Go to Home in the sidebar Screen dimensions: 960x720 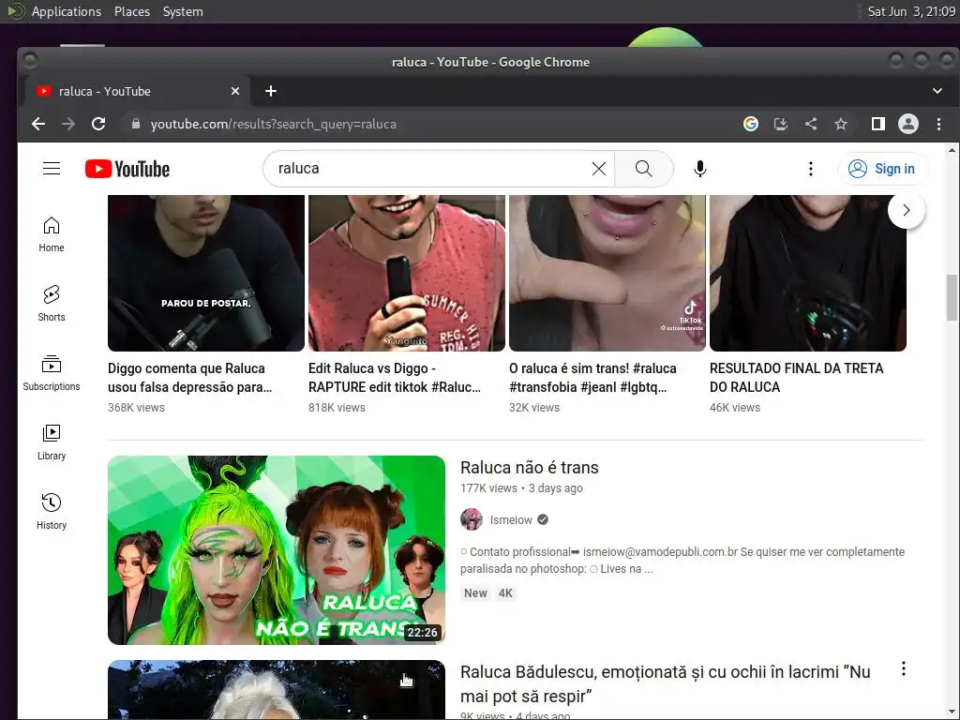[52, 234]
